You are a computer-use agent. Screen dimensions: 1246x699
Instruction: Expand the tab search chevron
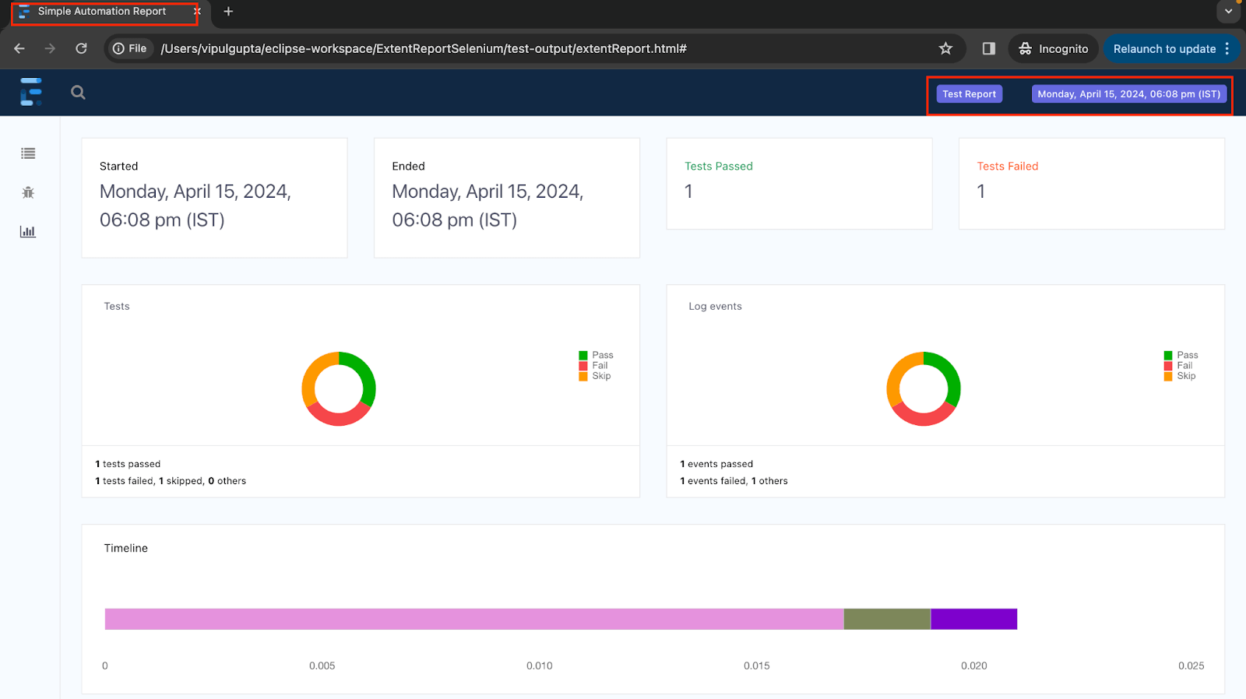[x=1228, y=12]
